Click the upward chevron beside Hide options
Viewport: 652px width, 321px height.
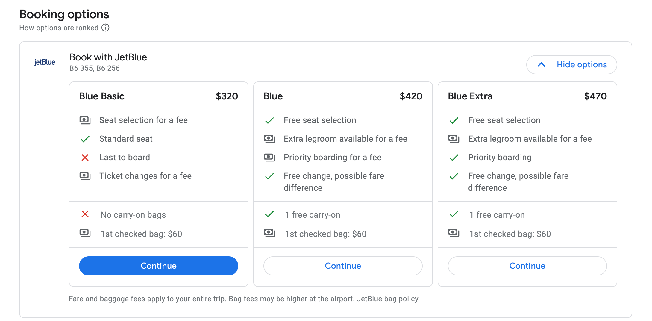(x=541, y=65)
